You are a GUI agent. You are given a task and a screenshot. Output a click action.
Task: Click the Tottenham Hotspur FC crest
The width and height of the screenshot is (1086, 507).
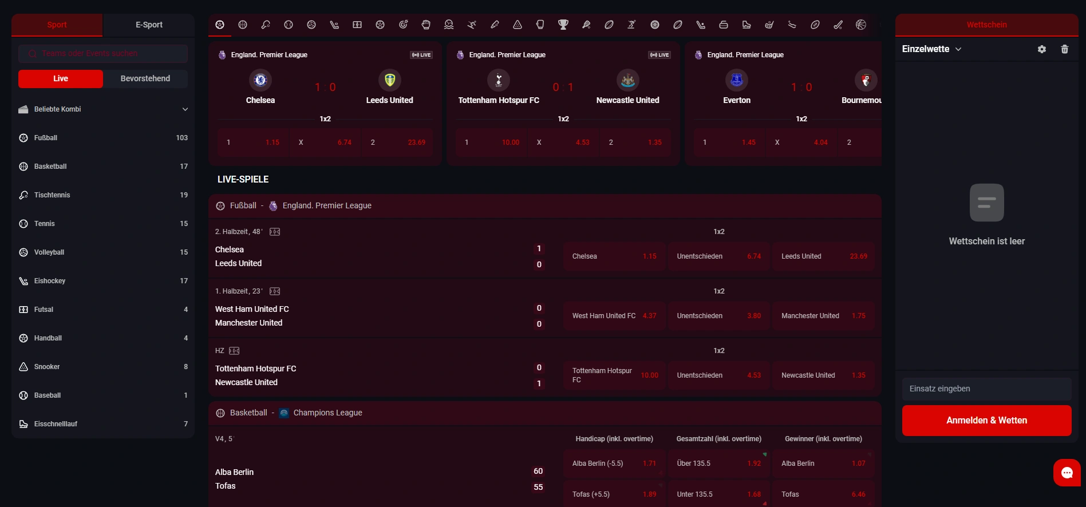point(499,80)
